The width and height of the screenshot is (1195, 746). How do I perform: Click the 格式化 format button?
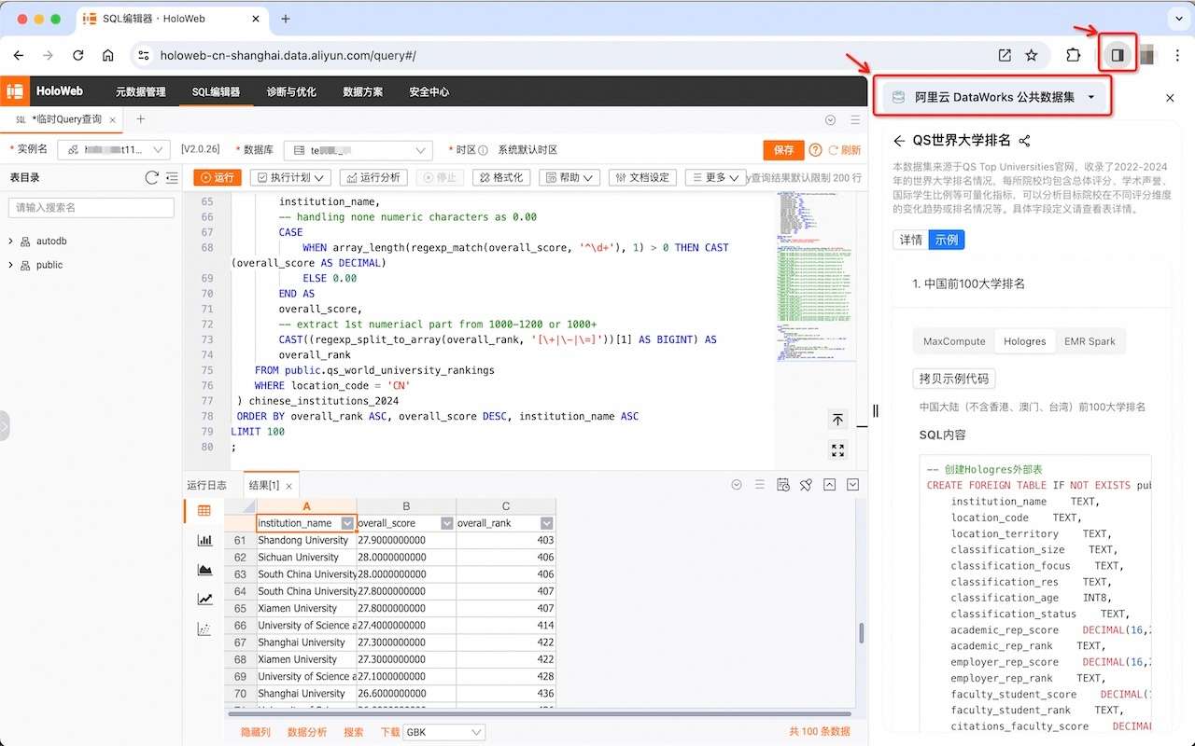click(x=502, y=177)
